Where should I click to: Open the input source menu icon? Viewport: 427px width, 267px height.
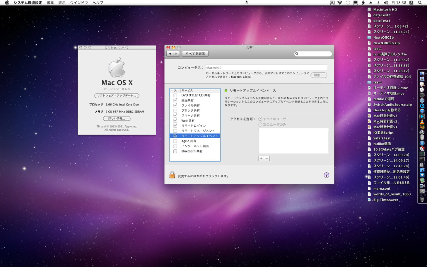click(x=411, y=3)
